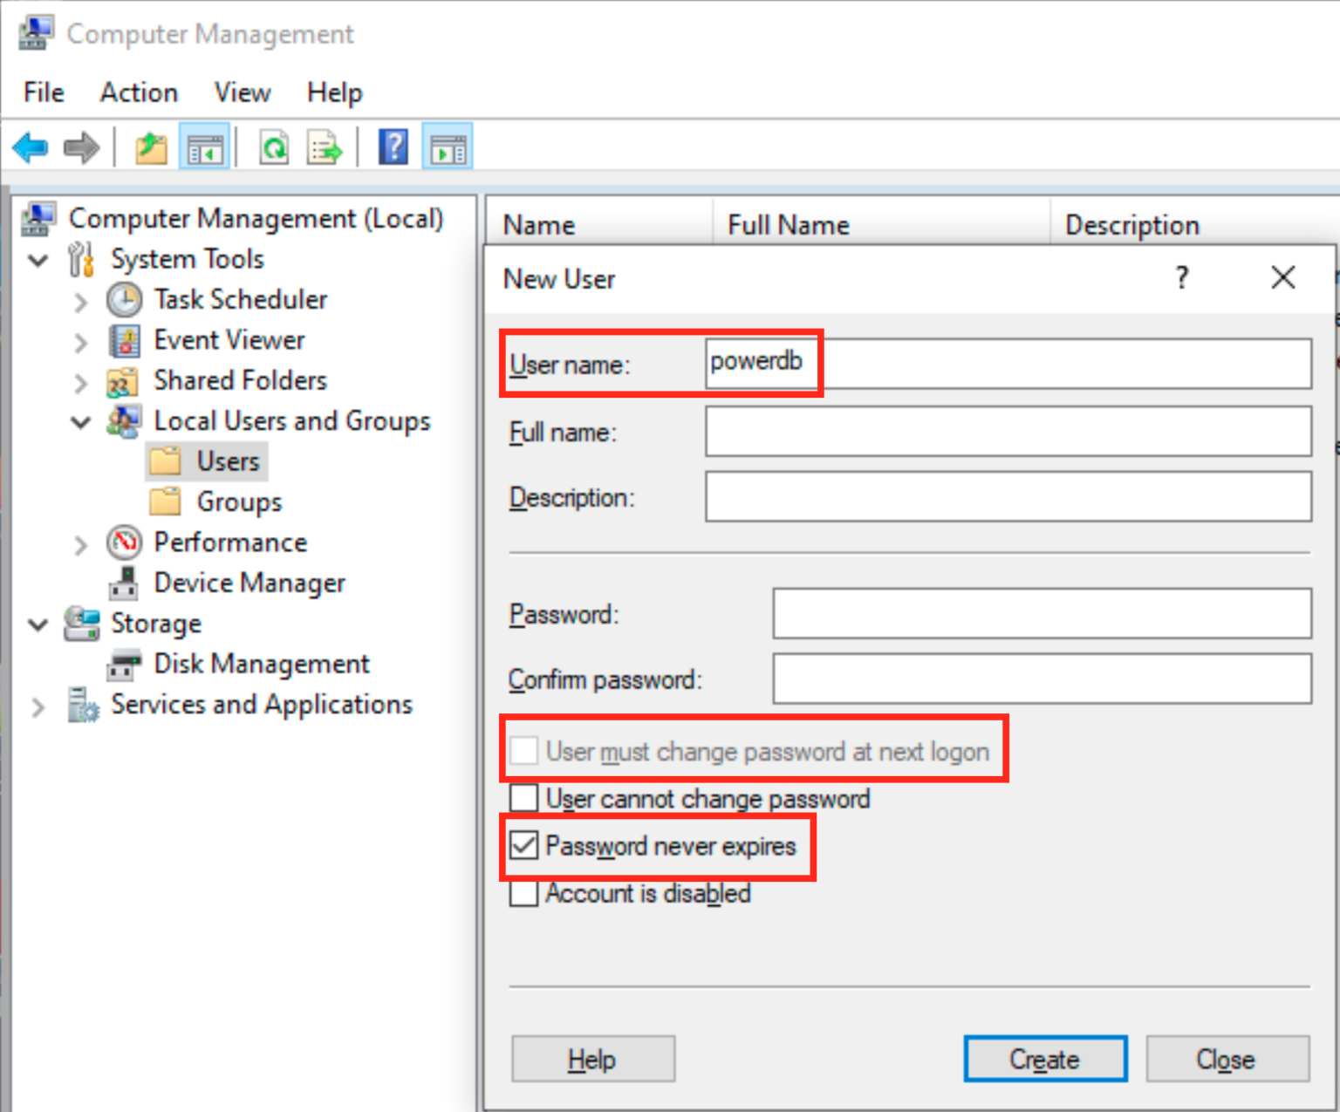Toggle the show/hide action pane icon
Screen dimensions: 1340x1112
coord(447,147)
